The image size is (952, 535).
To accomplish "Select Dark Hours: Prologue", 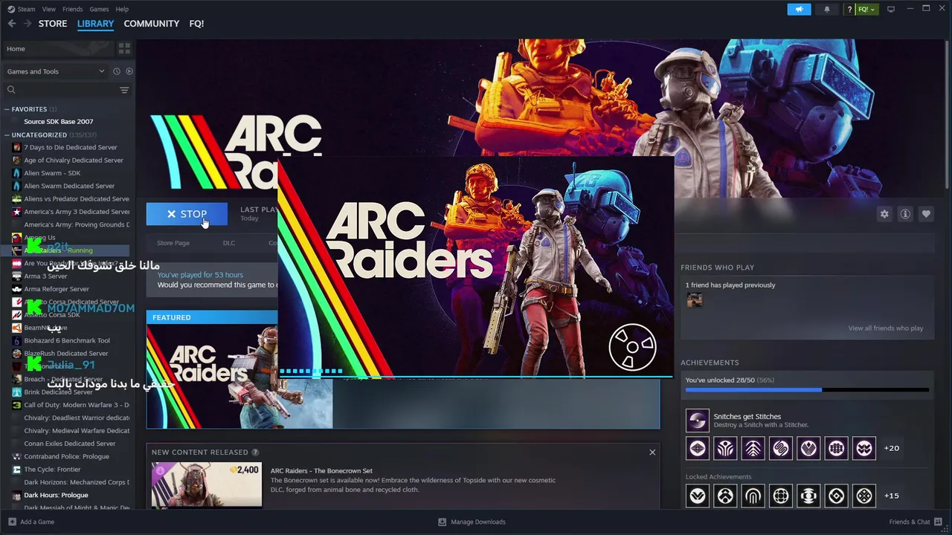I will pyautogui.click(x=56, y=495).
